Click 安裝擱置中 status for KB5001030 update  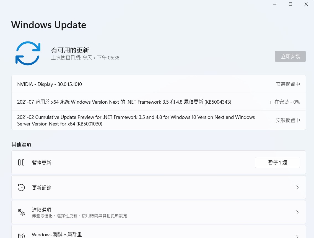coord(288,120)
